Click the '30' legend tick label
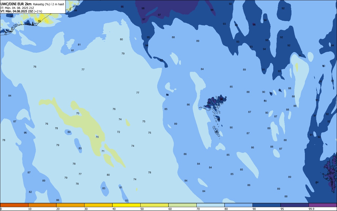The height and width of the screenshot is (211, 337). (86, 209)
